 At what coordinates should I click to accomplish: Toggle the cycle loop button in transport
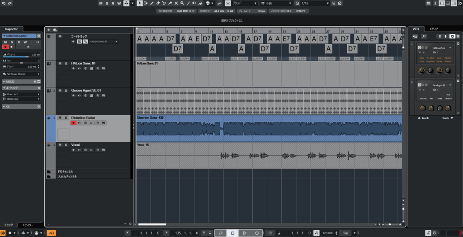coord(220,233)
